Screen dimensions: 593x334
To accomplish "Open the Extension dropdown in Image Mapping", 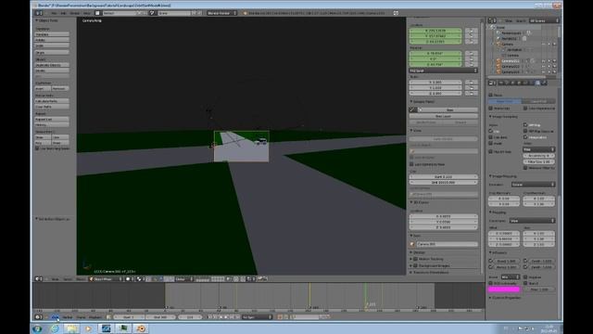I will click(x=533, y=185).
